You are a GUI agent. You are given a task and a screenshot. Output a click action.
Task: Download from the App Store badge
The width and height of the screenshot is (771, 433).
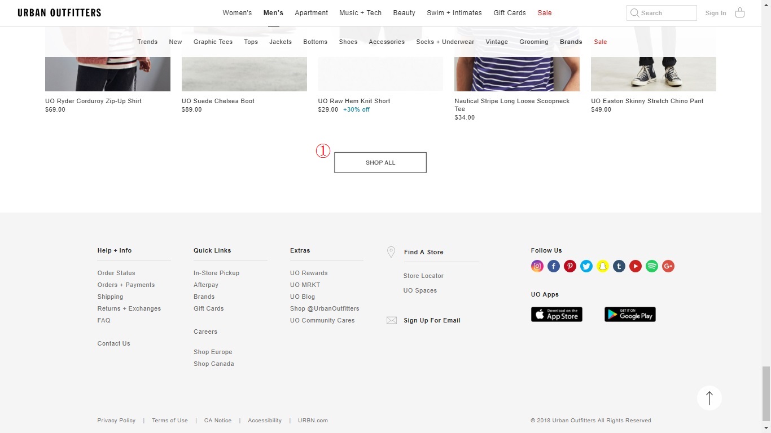click(557, 315)
